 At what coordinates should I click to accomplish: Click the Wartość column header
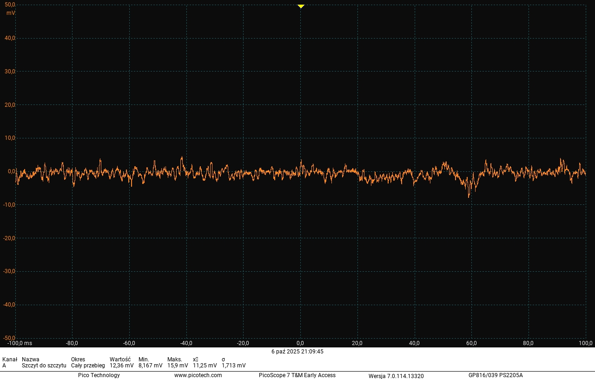pos(120,359)
